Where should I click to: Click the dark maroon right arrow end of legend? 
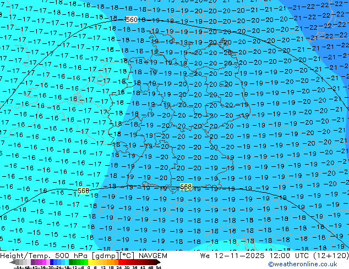[x=159, y=262]
